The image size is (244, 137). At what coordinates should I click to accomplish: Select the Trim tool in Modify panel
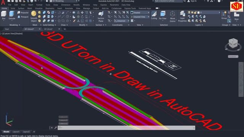pos(90,13)
